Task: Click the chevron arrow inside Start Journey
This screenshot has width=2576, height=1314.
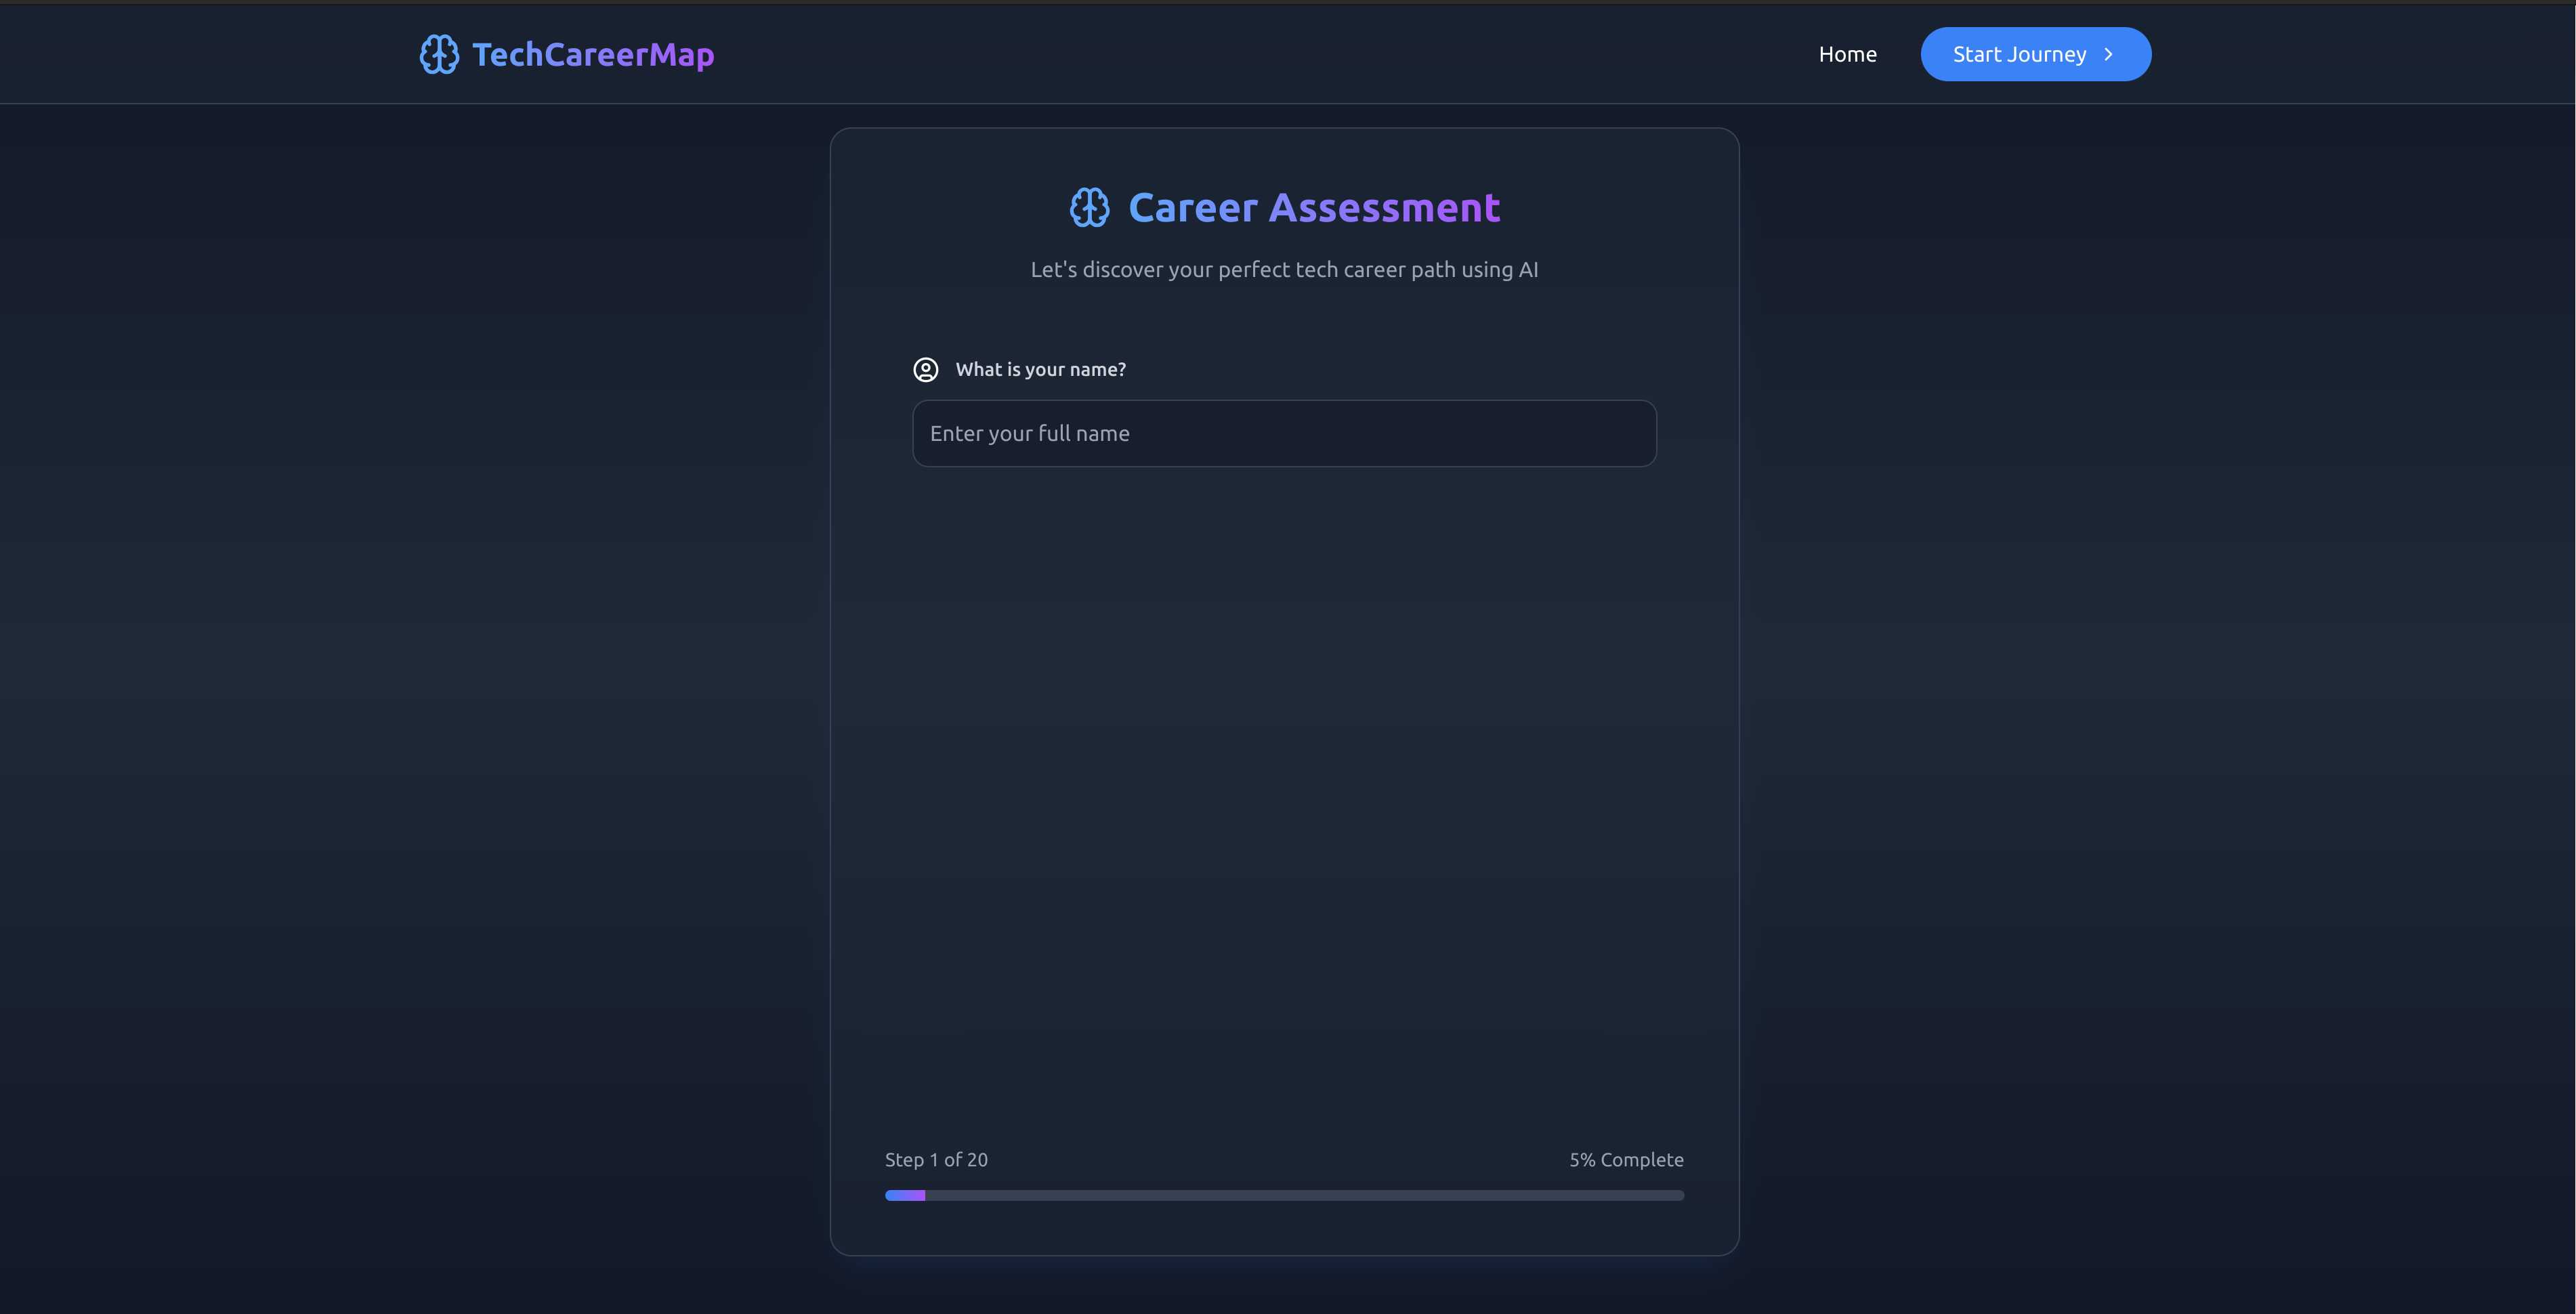Action: [x=2108, y=54]
